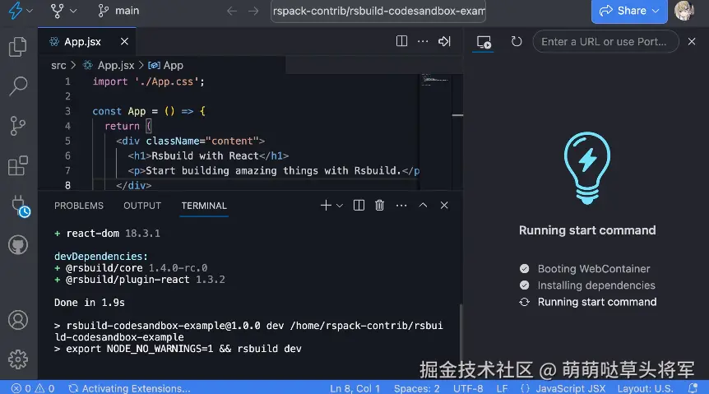
Task: Click the h1 'Rsbuild with React' line
Action: point(208,156)
